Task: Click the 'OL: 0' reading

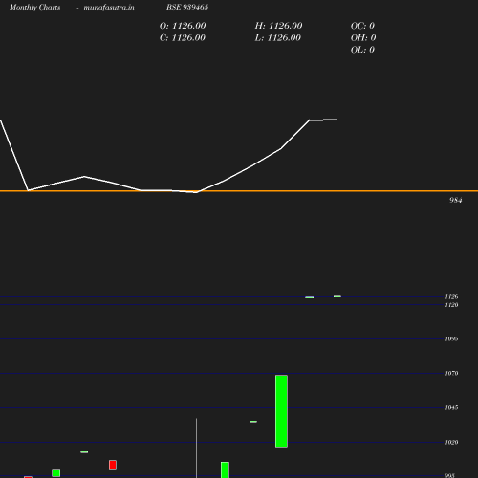Action: tap(362, 50)
